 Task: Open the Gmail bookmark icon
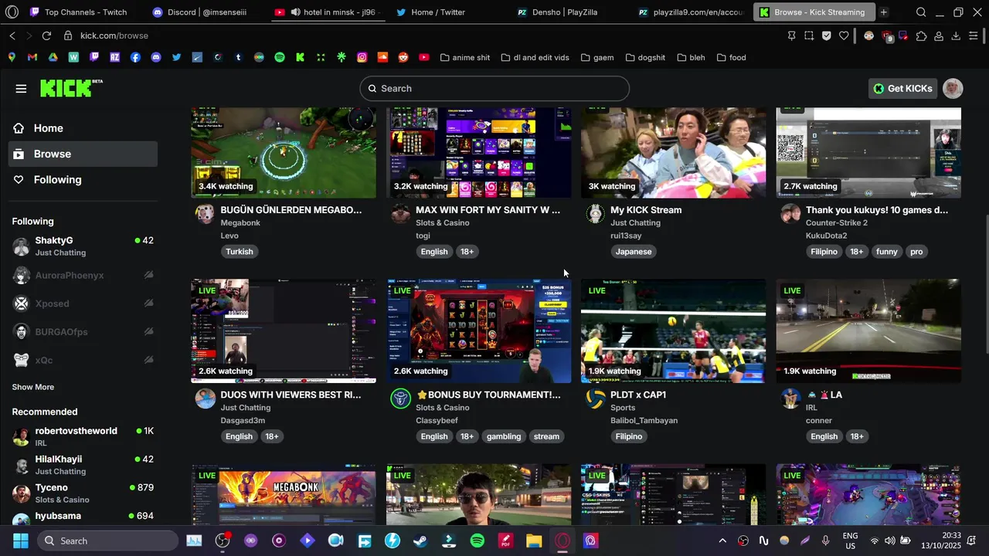click(x=32, y=57)
